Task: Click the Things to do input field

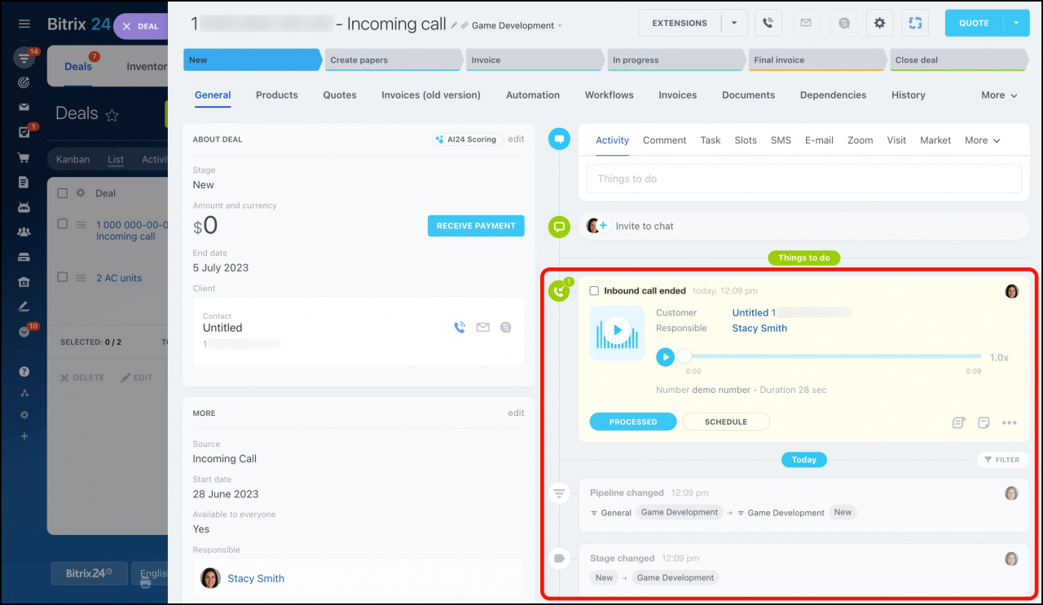Action: 803,179
